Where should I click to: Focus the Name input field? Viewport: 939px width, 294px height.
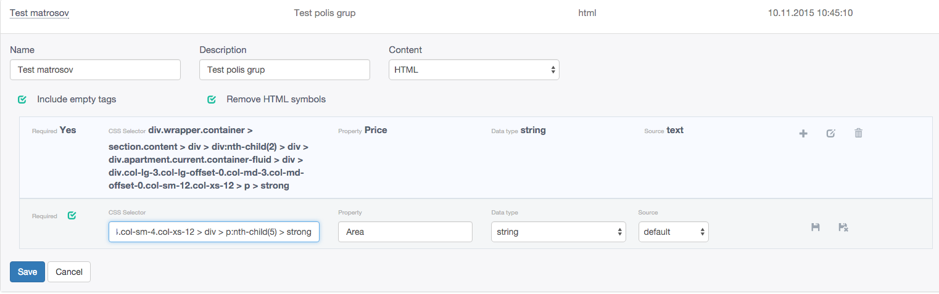pos(95,70)
